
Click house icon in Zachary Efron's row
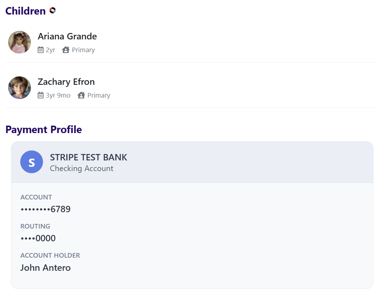pos(81,95)
